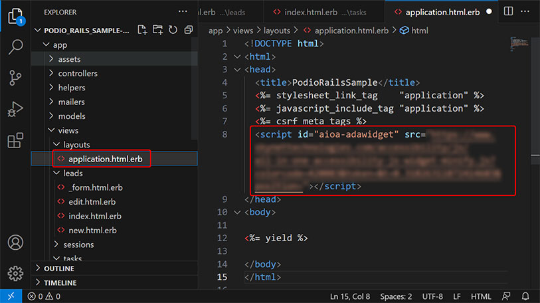Click the Accounts icon
The width and height of the screenshot is (540, 303).
coord(15,243)
